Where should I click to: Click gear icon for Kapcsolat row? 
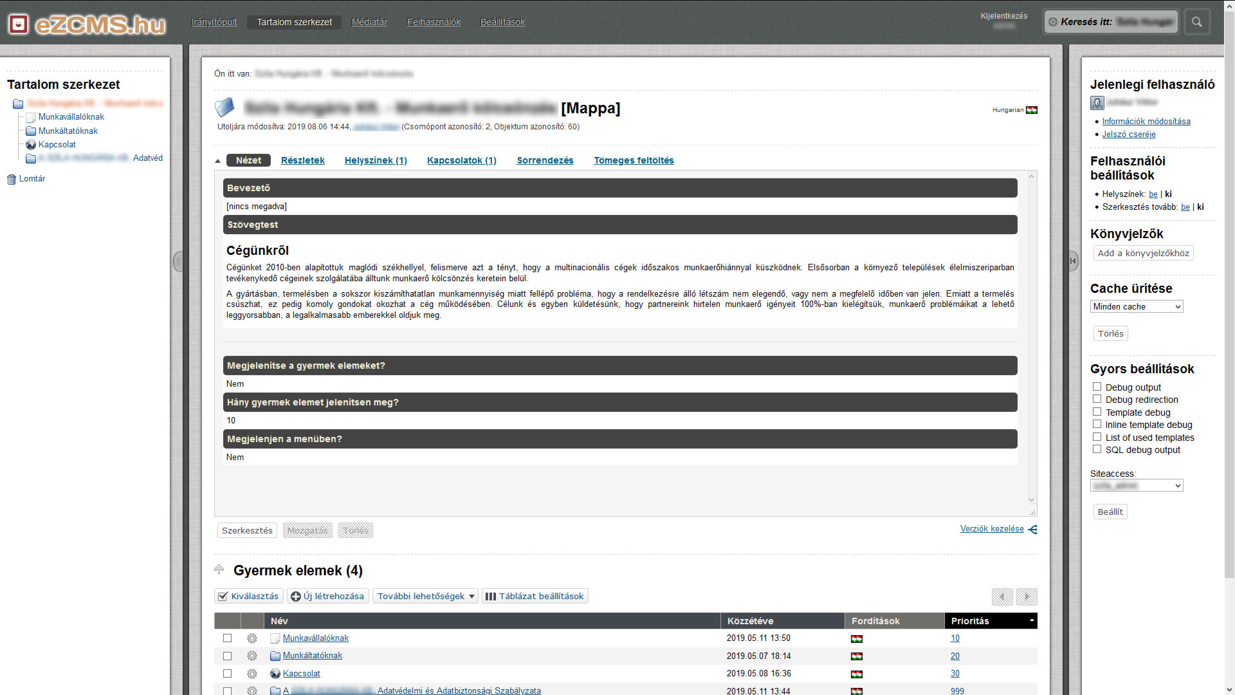pos(252,674)
